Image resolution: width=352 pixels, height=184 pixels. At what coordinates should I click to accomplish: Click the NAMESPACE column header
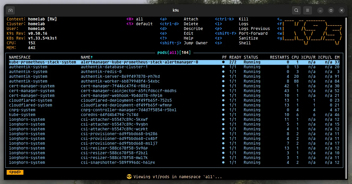click(x=20, y=57)
